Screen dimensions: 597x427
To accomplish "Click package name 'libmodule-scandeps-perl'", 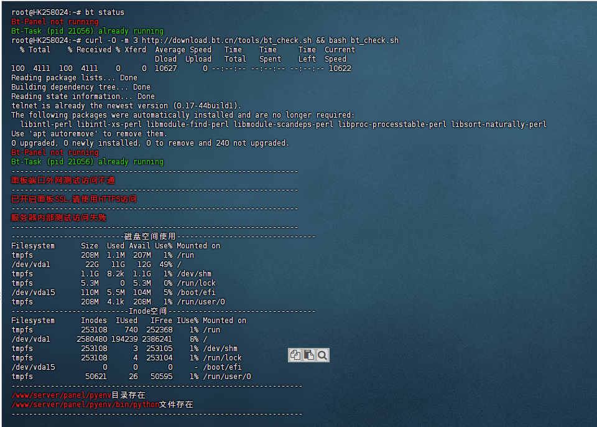I will pyautogui.click(x=284, y=124).
